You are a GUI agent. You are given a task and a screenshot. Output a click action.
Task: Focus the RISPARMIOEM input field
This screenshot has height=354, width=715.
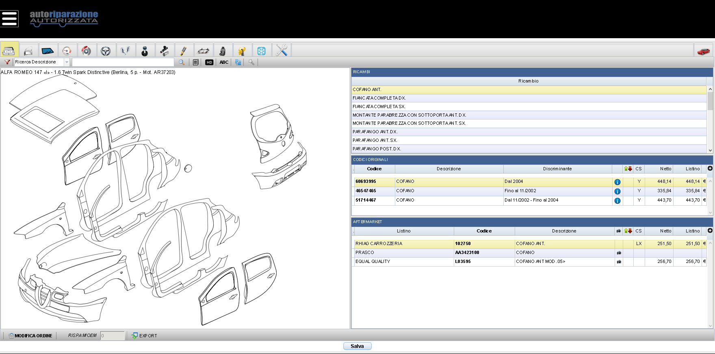point(113,336)
